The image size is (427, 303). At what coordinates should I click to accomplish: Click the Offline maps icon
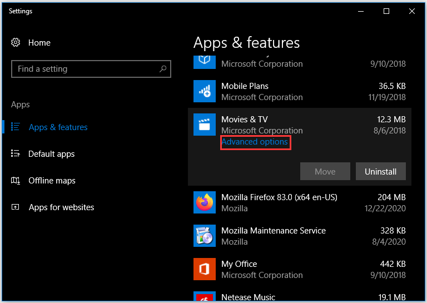coord(15,180)
